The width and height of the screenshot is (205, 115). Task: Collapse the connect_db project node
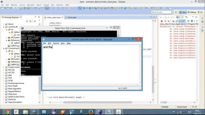4,27
